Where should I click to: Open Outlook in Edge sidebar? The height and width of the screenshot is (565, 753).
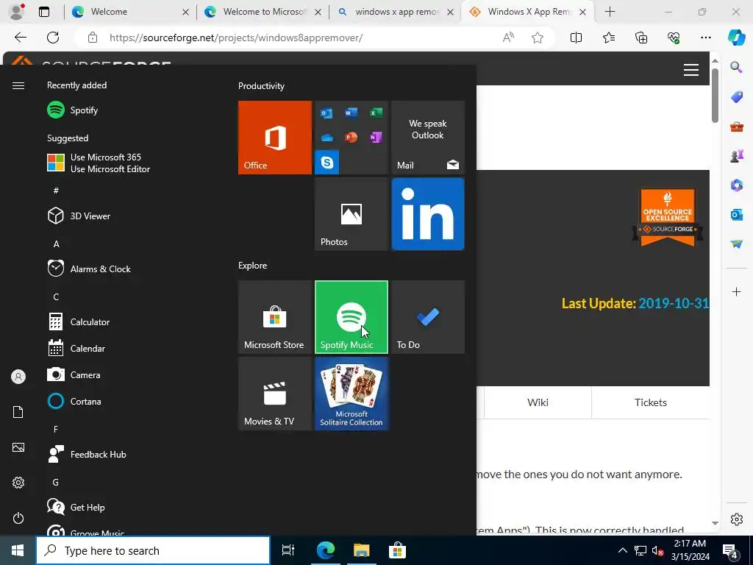pyautogui.click(x=736, y=215)
